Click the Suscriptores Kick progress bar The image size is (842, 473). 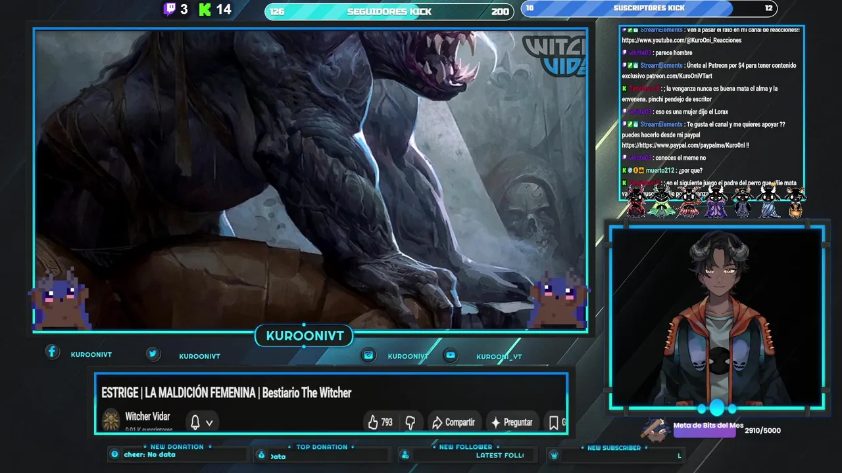[x=649, y=9]
